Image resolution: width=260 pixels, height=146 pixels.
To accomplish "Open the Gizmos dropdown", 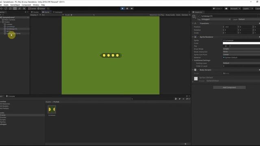I will (186, 15).
